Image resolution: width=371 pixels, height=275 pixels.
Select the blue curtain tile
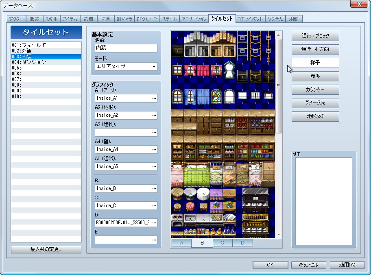click(x=203, y=96)
